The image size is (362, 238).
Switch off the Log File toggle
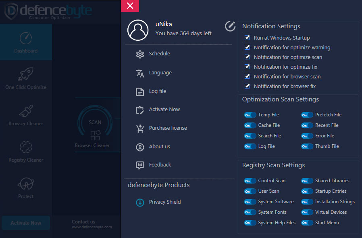(x=250, y=146)
